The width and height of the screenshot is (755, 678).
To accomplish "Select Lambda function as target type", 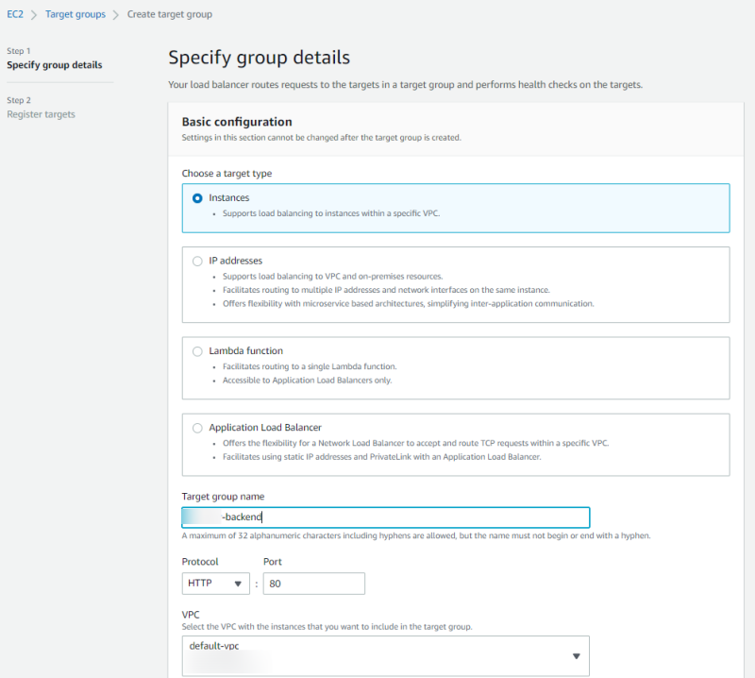I will click(x=197, y=351).
